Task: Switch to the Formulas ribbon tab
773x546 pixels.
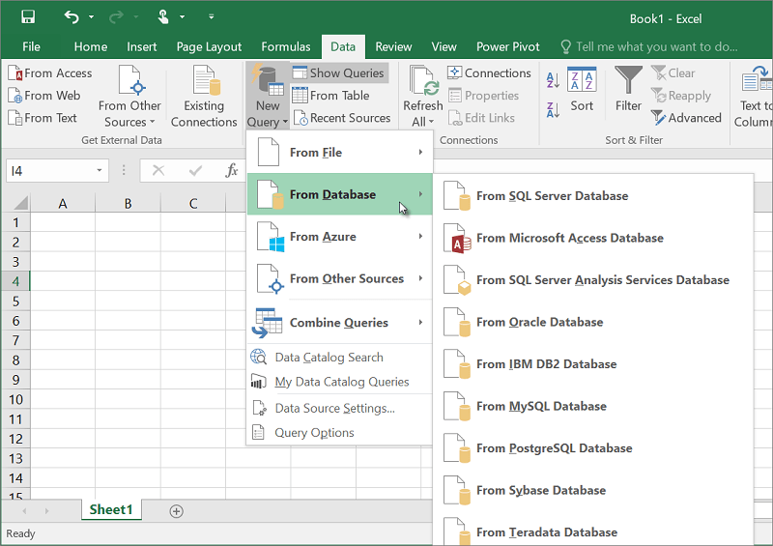Action: click(x=286, y=46)
